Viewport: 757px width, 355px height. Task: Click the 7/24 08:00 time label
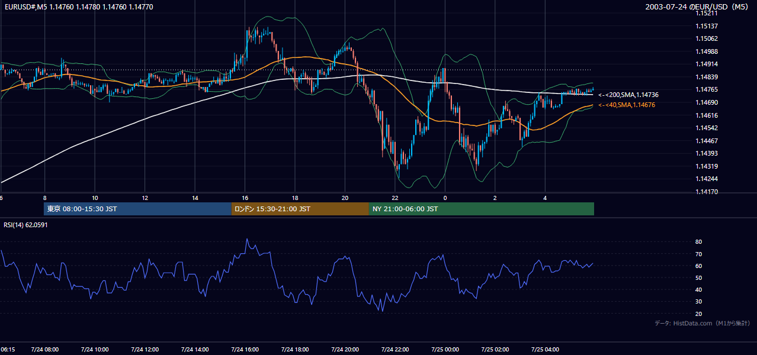(44, 350)
